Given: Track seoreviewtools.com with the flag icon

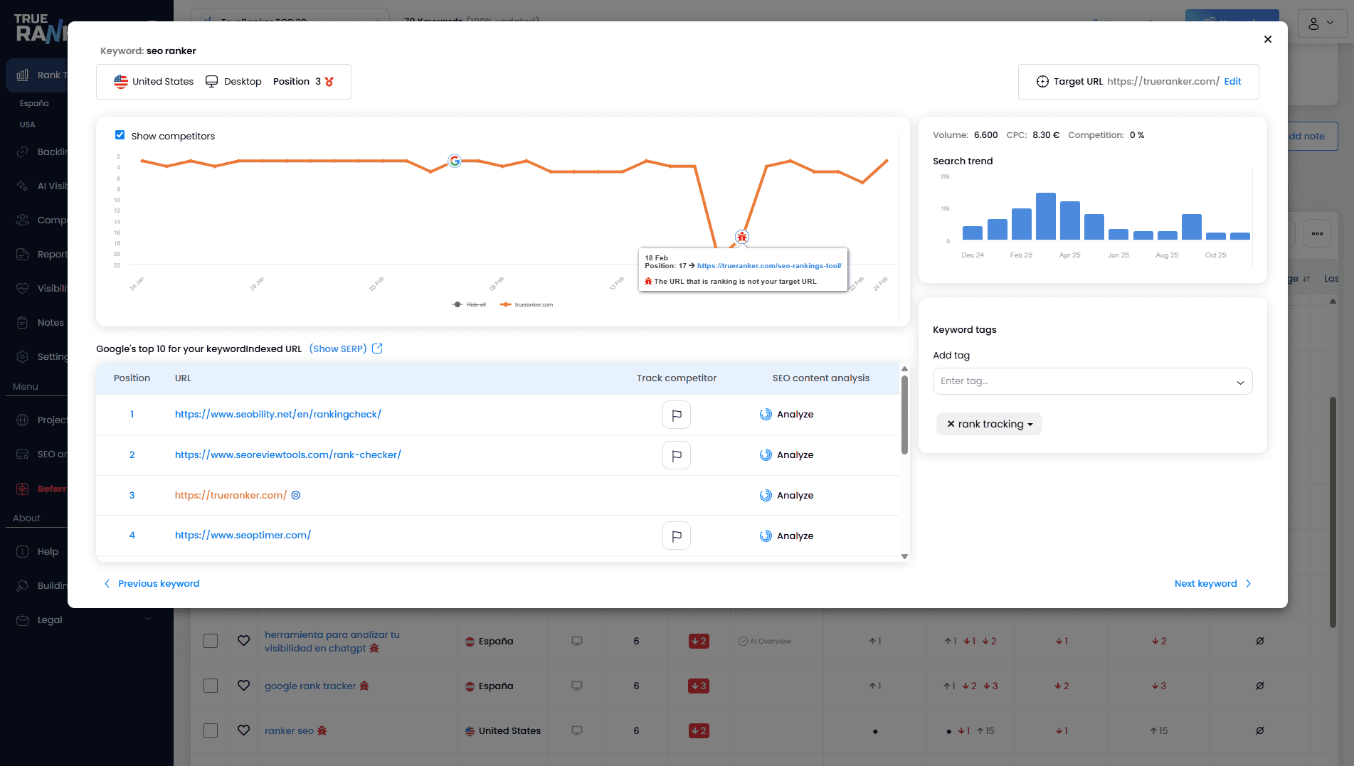Looking at the screenshot, I should [x=676, y=455].
